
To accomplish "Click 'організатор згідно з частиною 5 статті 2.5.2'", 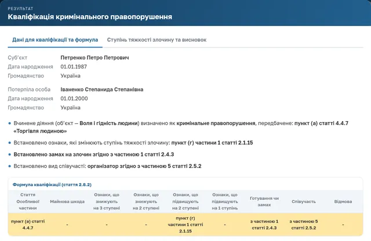I will pos(144,166).
